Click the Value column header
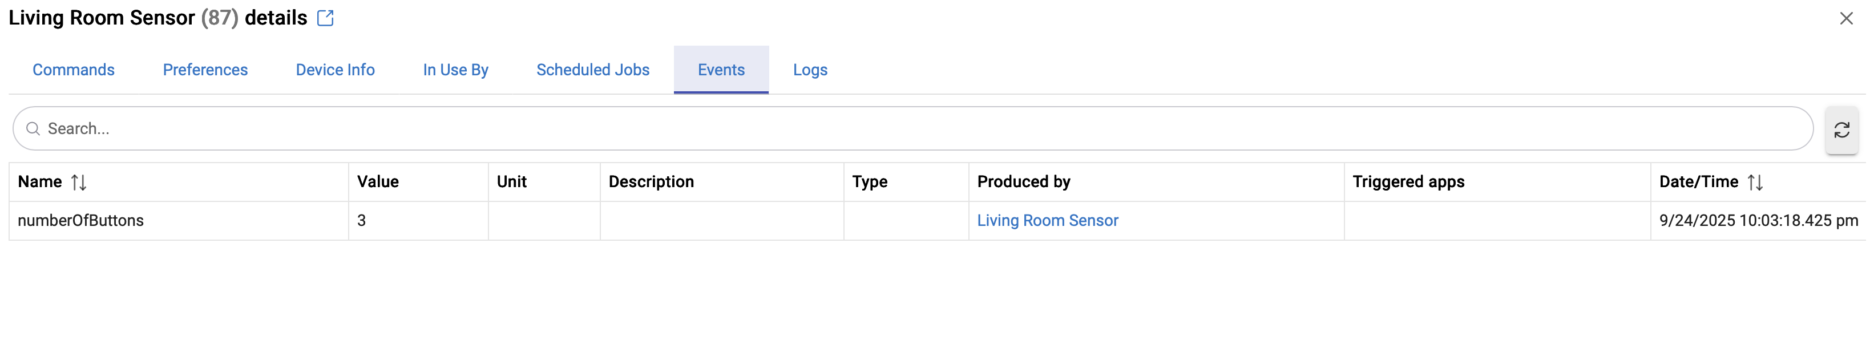Screen dimensions: 1874x348 point(378,182)
